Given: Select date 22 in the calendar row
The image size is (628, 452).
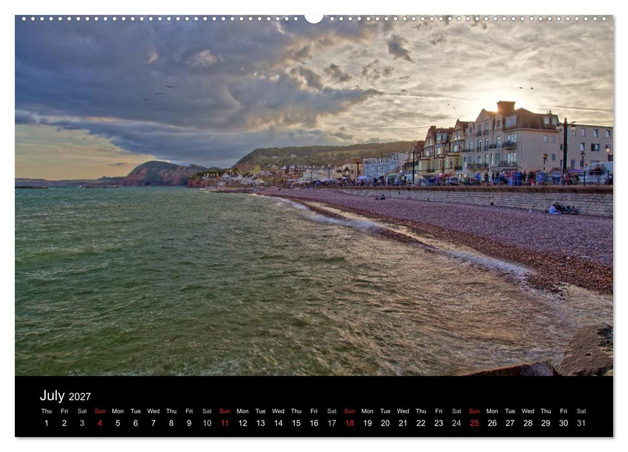Looking at the screenshot, I should 421,423.
